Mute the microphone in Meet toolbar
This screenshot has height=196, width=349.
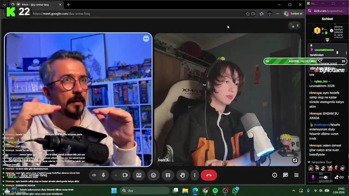point(103,175)
